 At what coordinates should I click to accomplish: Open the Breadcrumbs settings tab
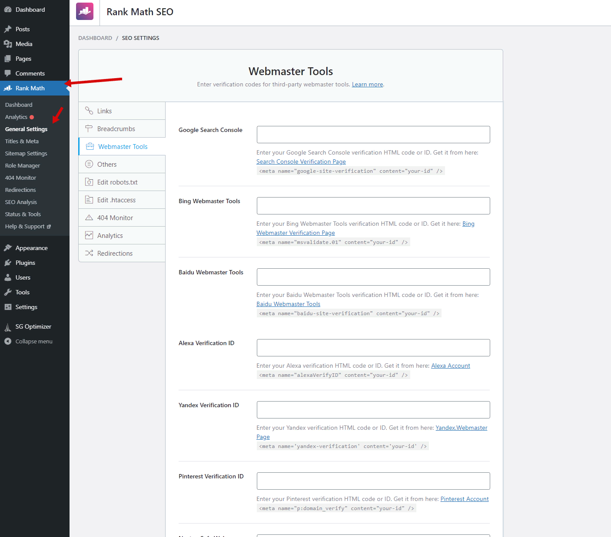pos(122,128)
